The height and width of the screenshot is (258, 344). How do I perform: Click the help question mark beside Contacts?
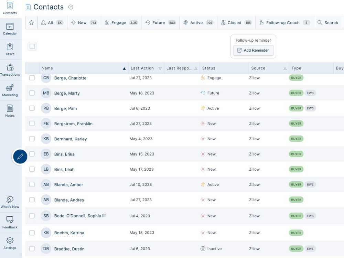71,7
